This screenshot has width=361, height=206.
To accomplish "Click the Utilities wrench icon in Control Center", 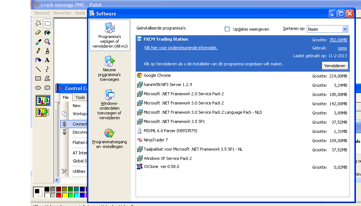I will [x=64, y=171].
